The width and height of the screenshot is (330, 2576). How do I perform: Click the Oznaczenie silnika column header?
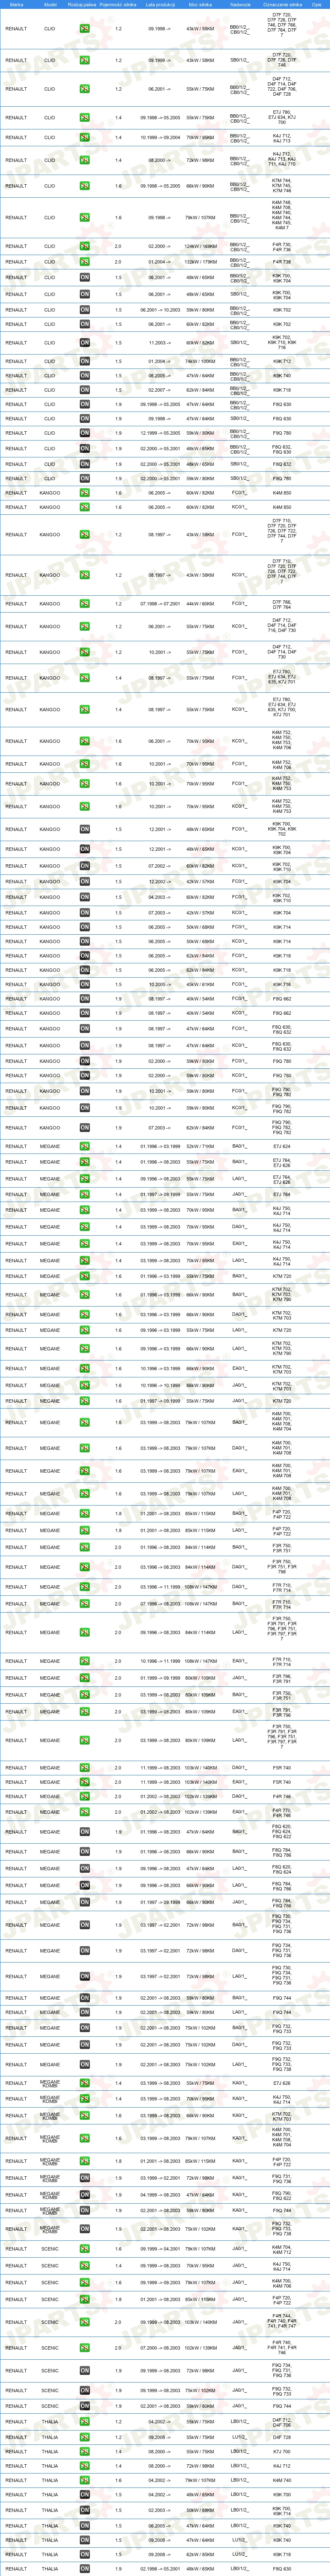tap(282, 5)
